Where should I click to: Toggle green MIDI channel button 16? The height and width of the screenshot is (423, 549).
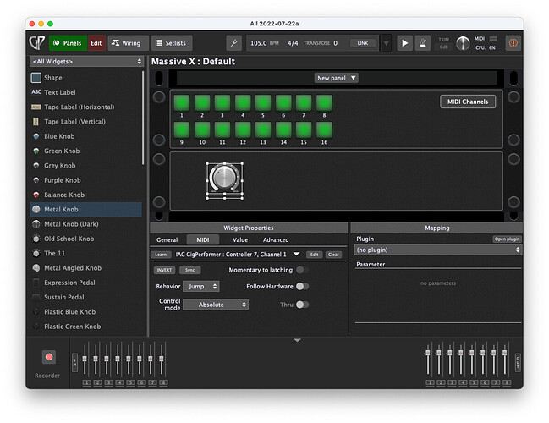pos(324,130)
